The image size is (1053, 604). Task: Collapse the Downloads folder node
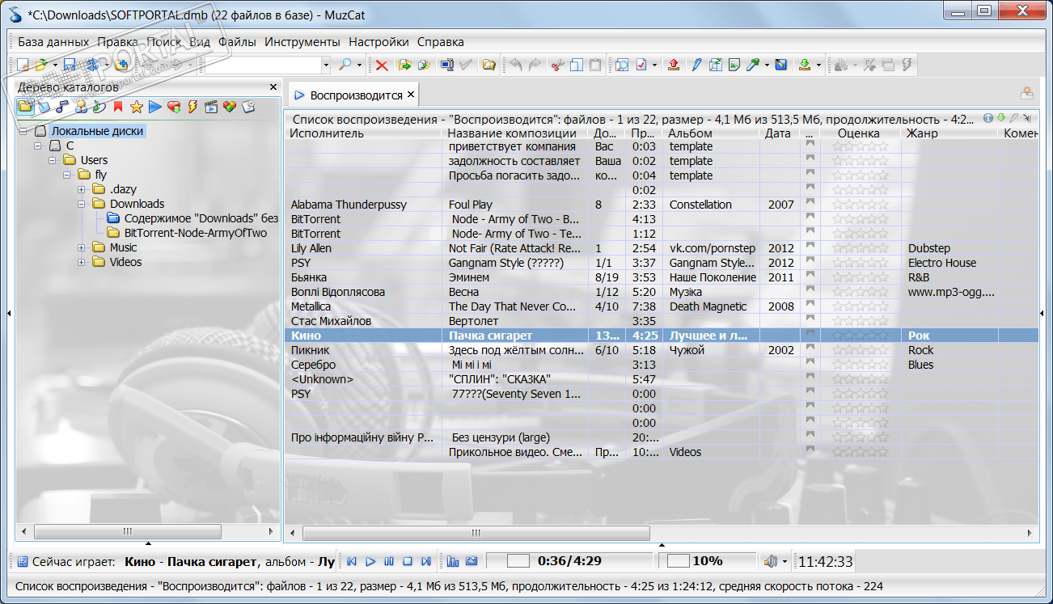pos(82,204)
